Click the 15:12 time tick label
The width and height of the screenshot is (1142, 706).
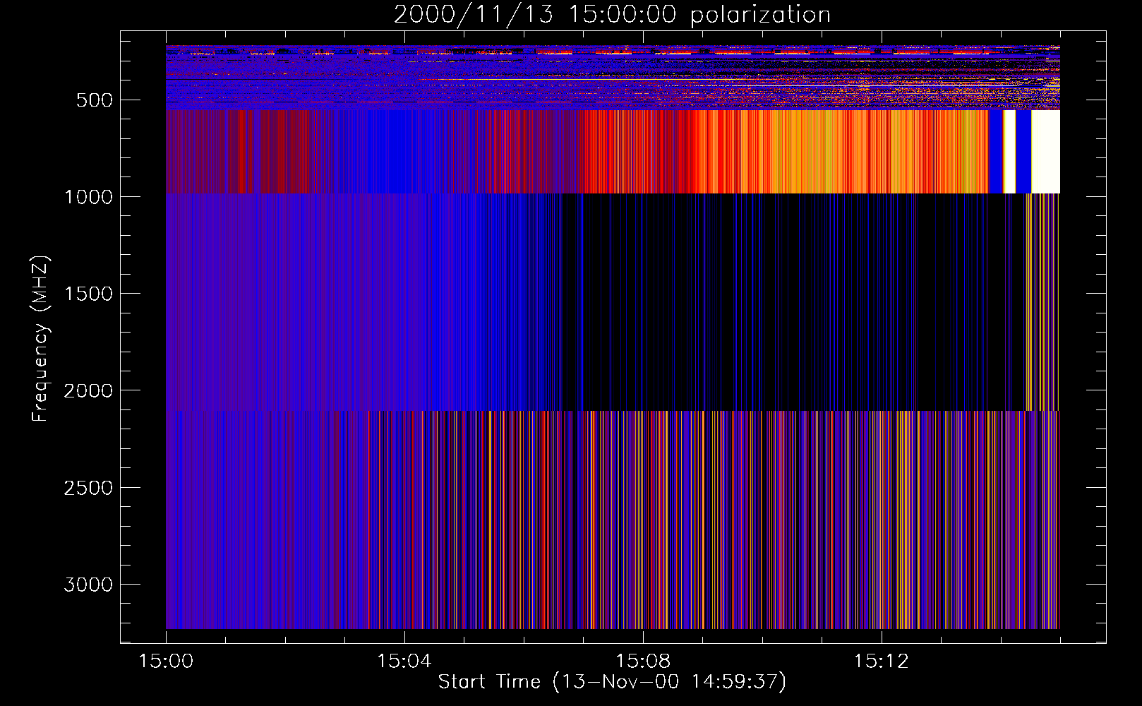point(880,662)
